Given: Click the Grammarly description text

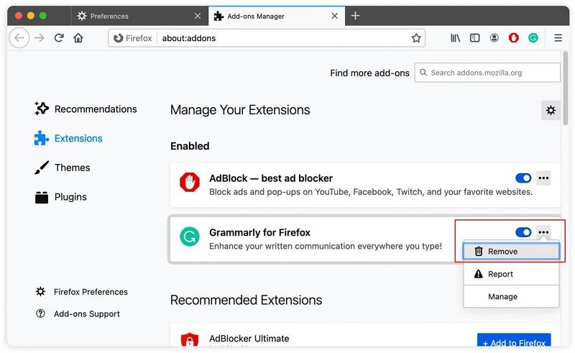Looking at the screenshot, I should pos(326,246).
